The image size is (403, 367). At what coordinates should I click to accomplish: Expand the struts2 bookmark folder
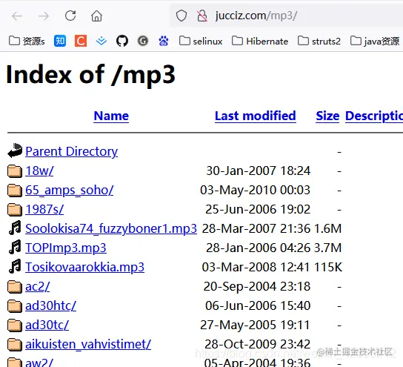tap(319, 42)
